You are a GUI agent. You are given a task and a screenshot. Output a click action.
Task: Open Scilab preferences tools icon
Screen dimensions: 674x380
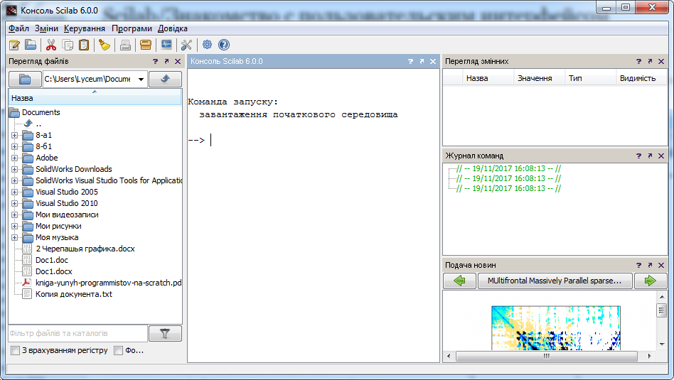click(186, 45)
